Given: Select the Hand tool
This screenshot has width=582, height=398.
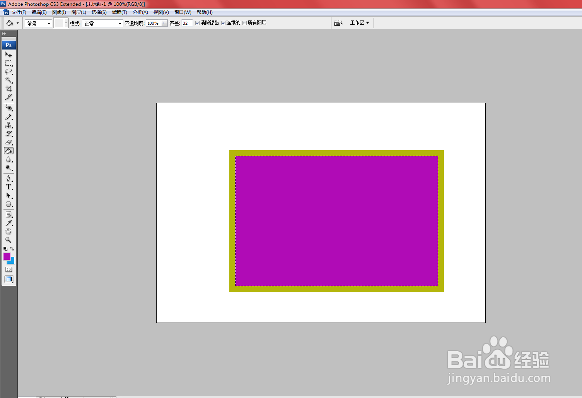Looking at the screenshot, I should (x=9, y=231).
